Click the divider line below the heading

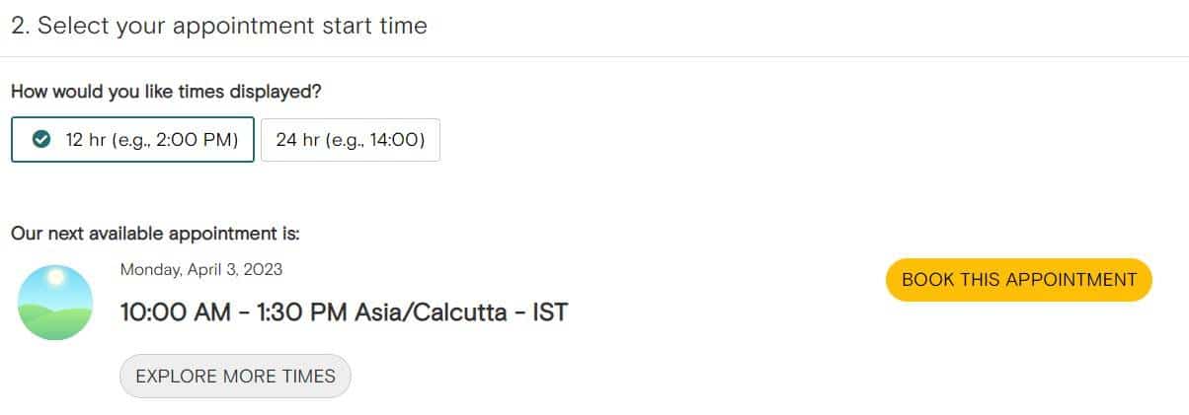(594, 57)
